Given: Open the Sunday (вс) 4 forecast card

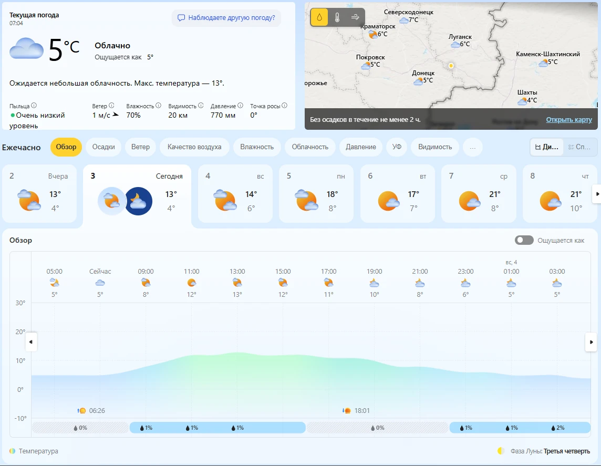Looking at the screenshot, I should click(x=235, y=194).
